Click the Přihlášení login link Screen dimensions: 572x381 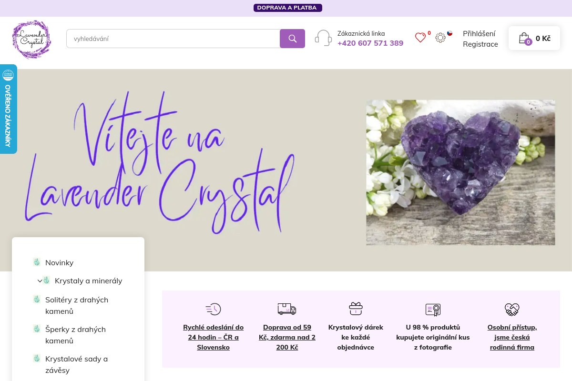pyautogui.click(x=479, y=33)
